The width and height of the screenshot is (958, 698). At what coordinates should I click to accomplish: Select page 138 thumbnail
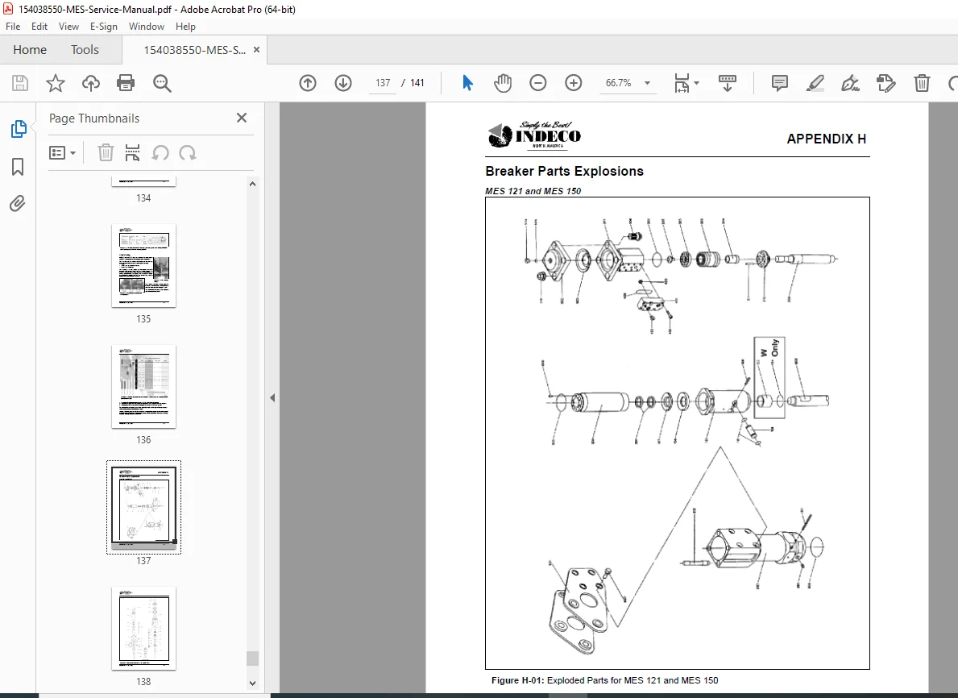pyautogui.click(x=143, y=629)
